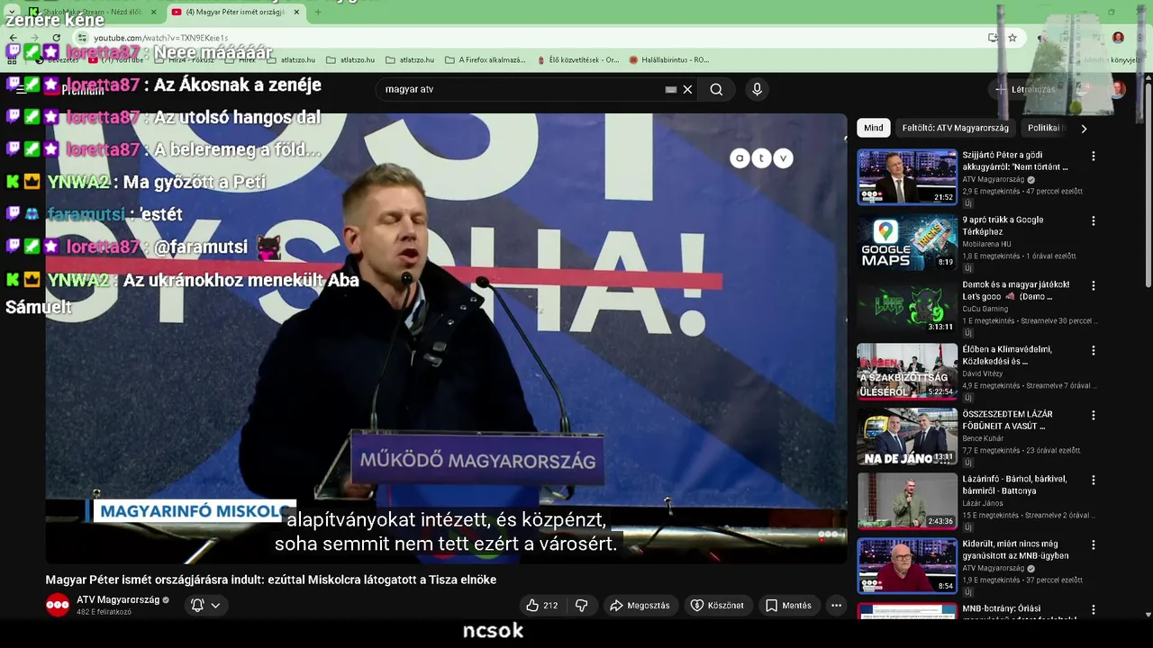Open the Halállabirintus bookmark
This screenshot has width=1153, height=648.
tap(668, 60)
